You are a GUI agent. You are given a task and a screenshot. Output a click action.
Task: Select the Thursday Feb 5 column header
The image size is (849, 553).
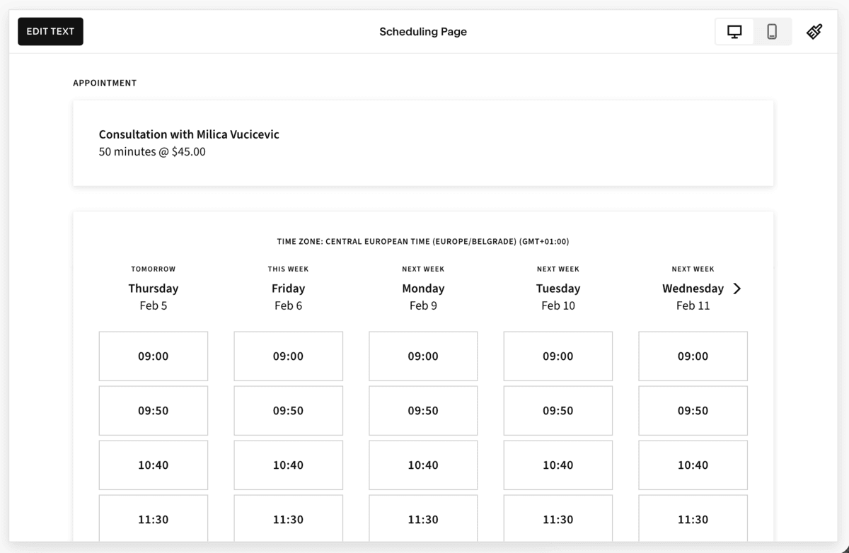[154, 288]
